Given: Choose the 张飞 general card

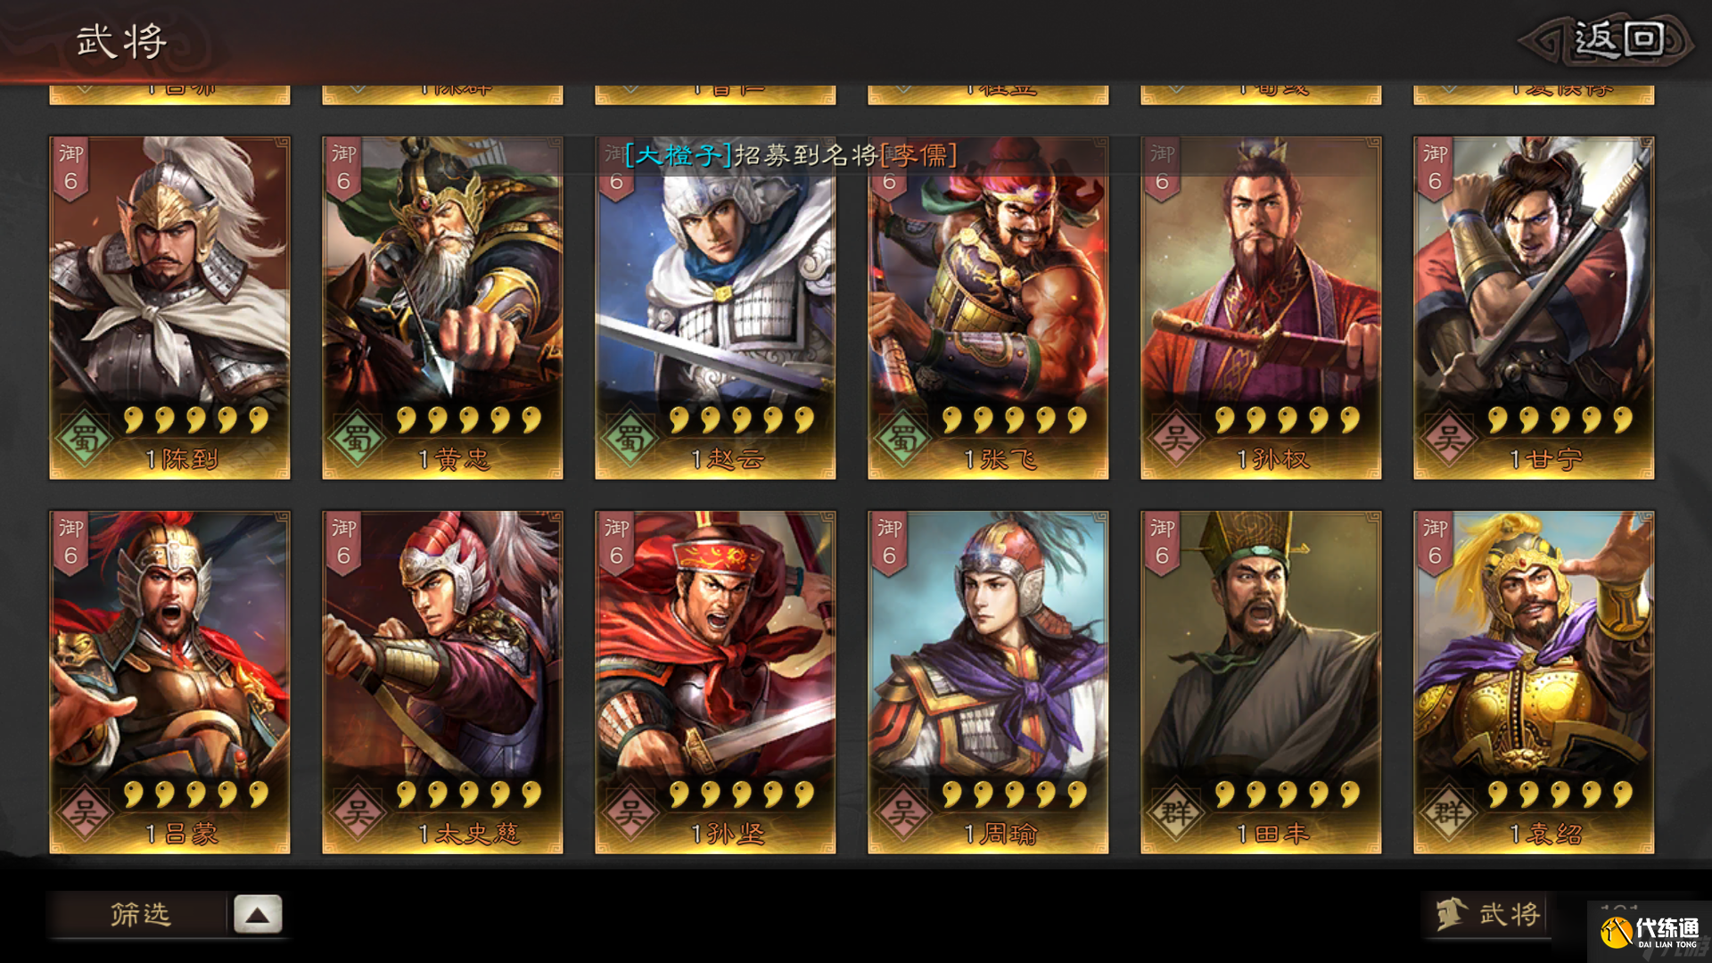Looking at the screenshot, I should click(988, 308).
